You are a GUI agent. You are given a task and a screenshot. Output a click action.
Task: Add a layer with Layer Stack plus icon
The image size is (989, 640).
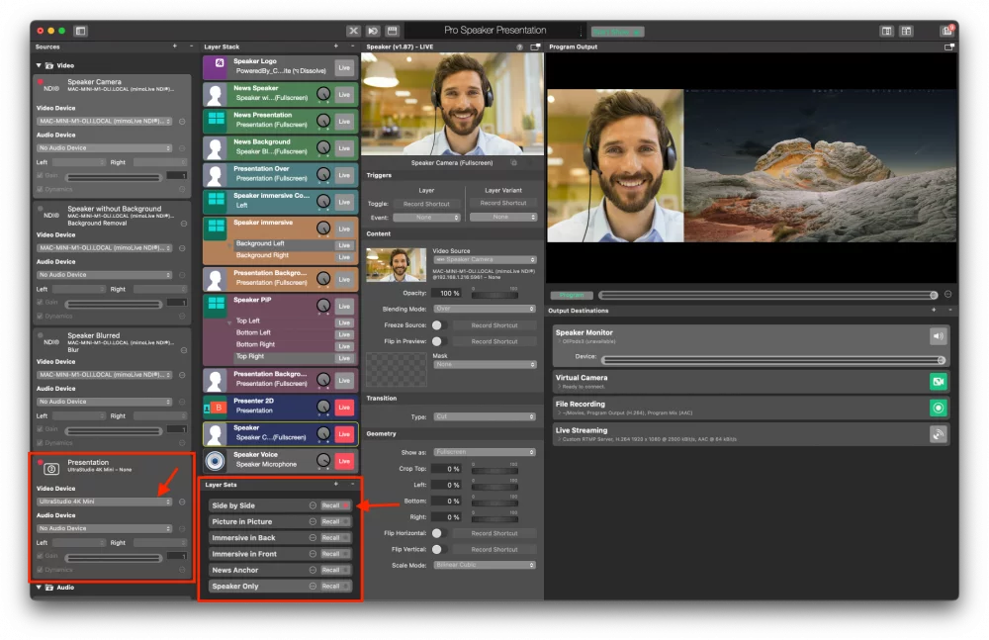(335, 46)
